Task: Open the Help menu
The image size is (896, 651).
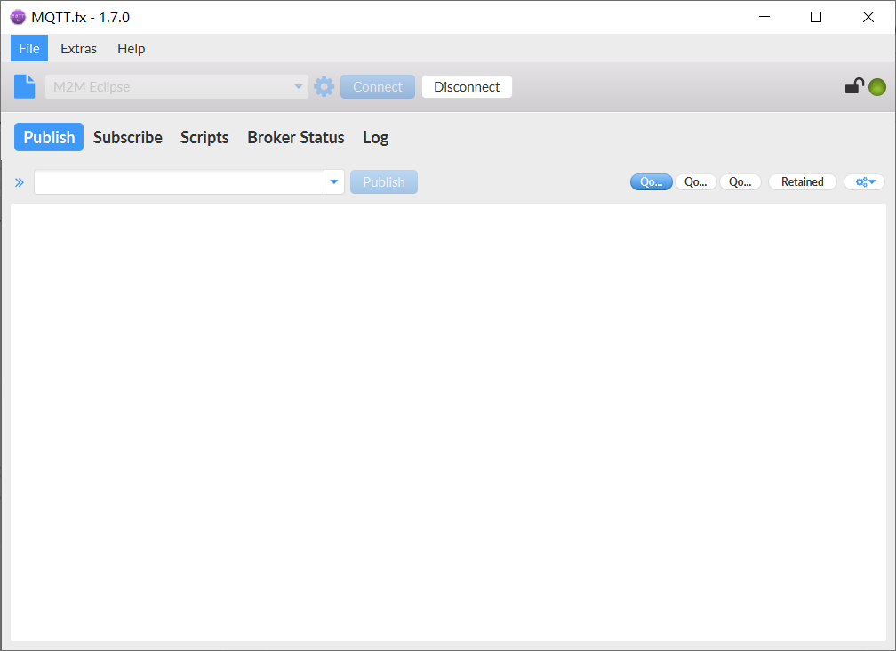Action: pyautogui.click(x=131, y=49)
